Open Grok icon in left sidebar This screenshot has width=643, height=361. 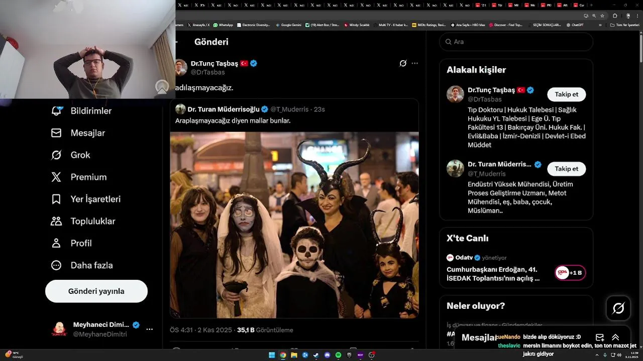click(x=56, y=155)
